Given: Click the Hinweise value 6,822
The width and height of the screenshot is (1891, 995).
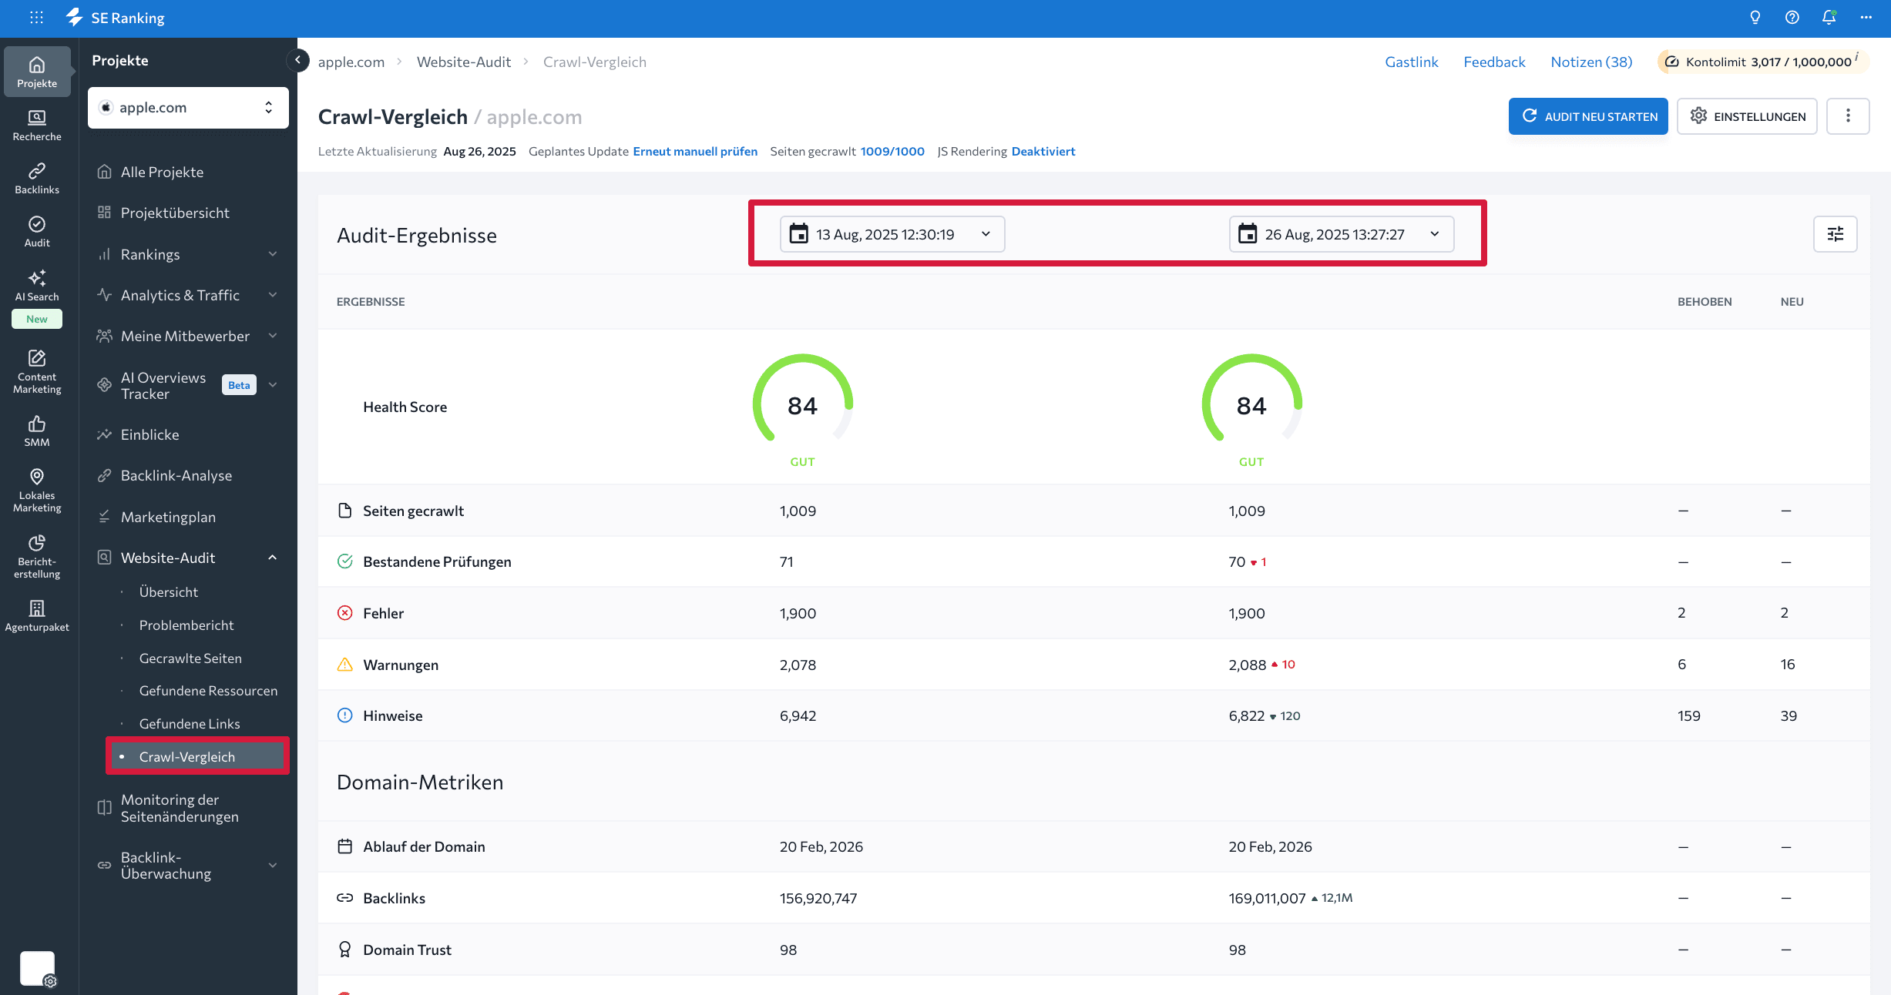Looking at the screenshot, I should (x=1247, y=715).
